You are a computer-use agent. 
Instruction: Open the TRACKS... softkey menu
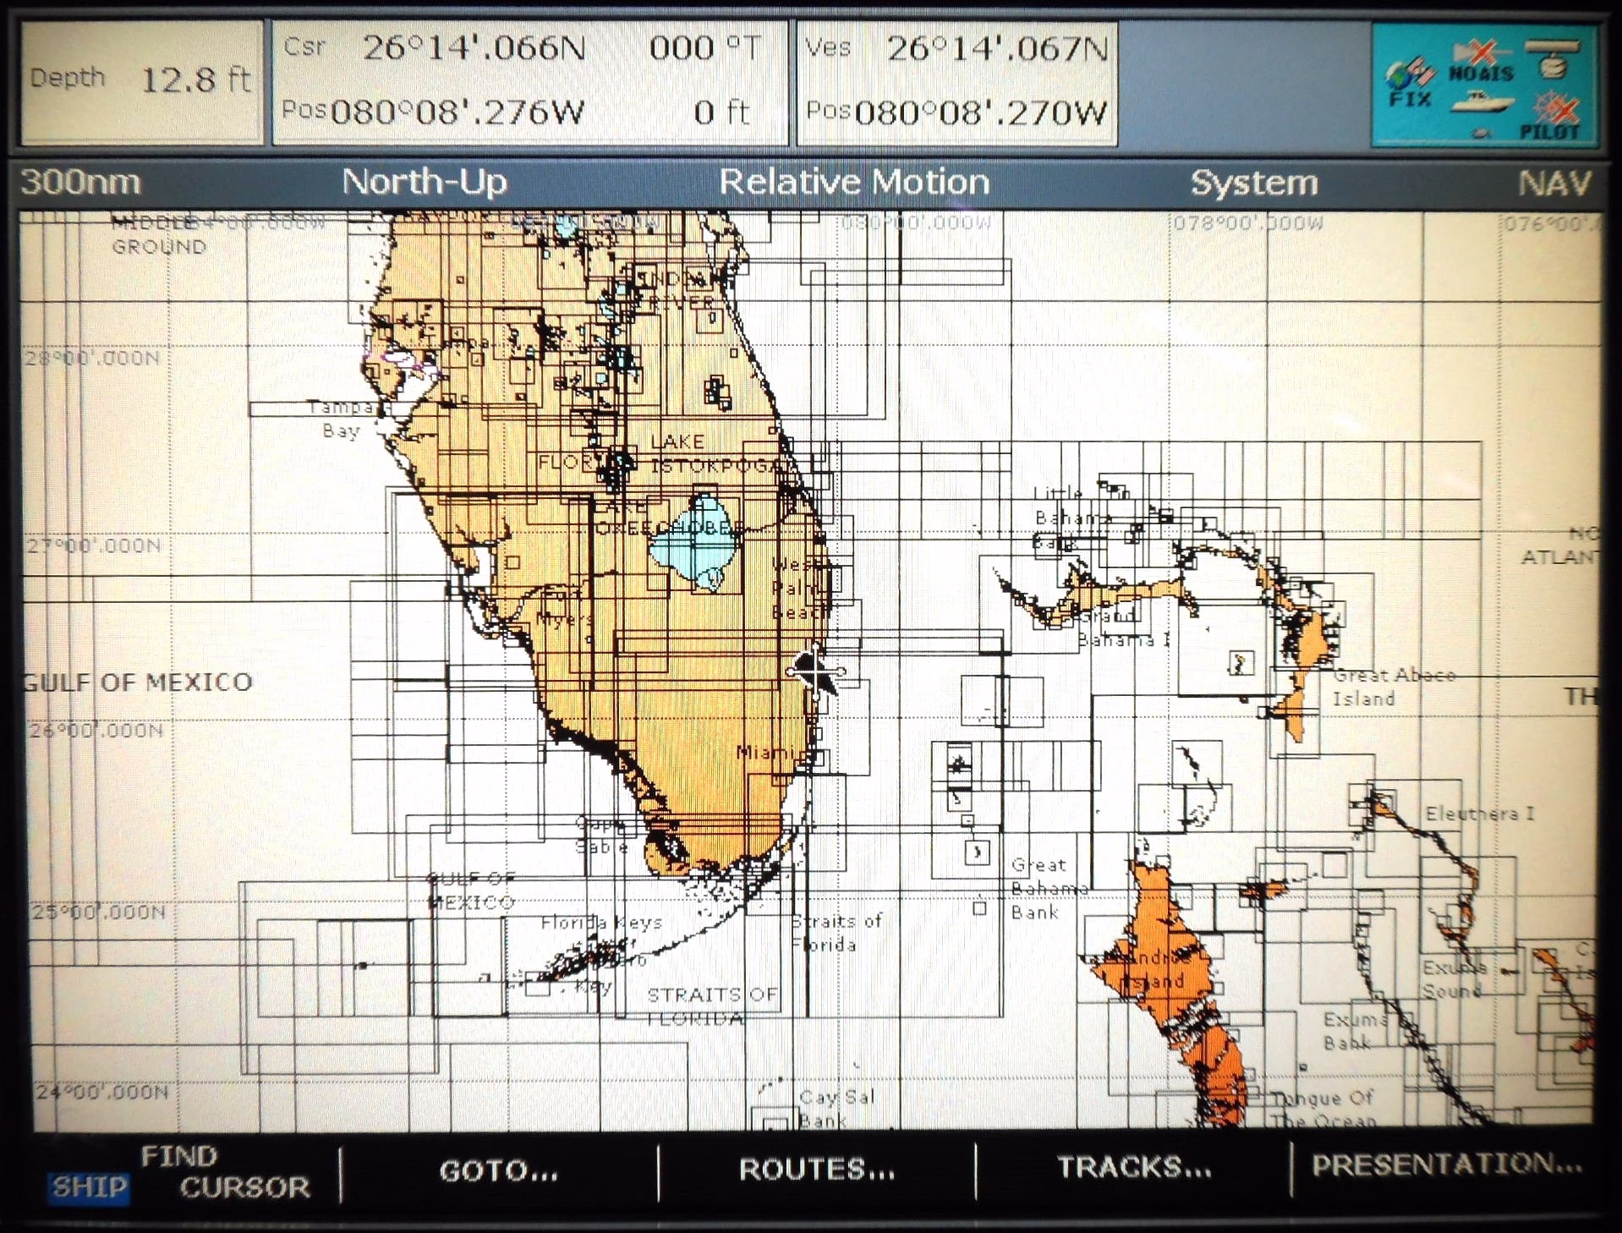pos(1133,1168)
